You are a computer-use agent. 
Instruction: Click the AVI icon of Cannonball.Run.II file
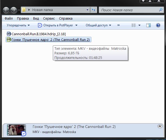click(x=9, y=34)
